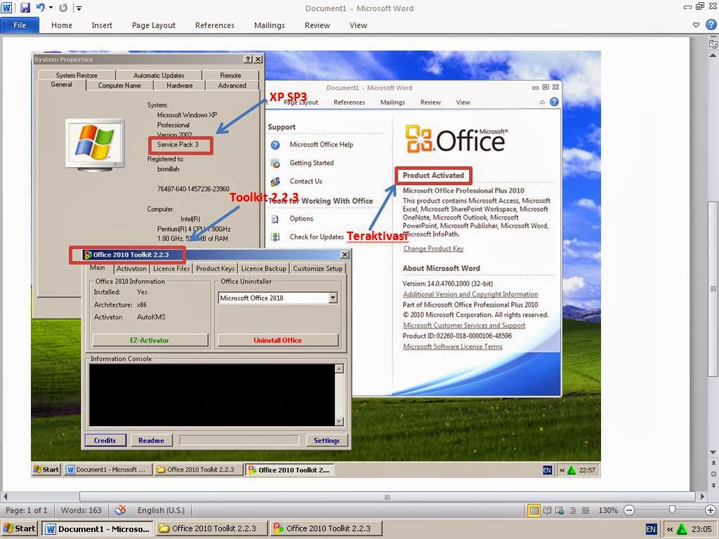
Task: Switch to the Activation tab in Toolkit
Action: tap(131, 268)
